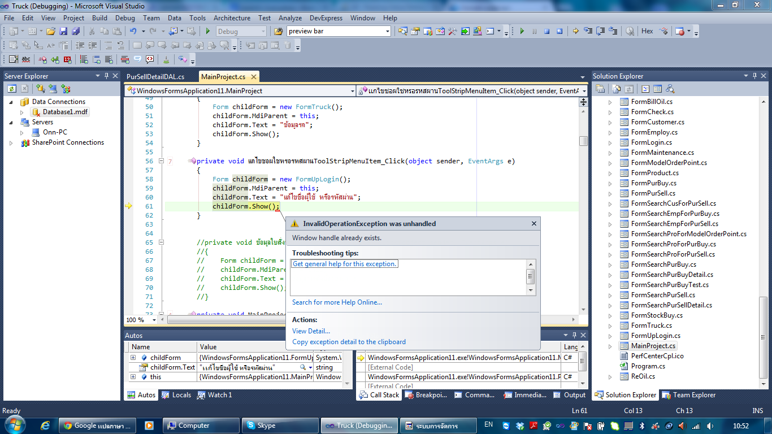Click the code editor vertical scrollbar thumb
This screenshot has height=434, width=772.
pos(583,141)
